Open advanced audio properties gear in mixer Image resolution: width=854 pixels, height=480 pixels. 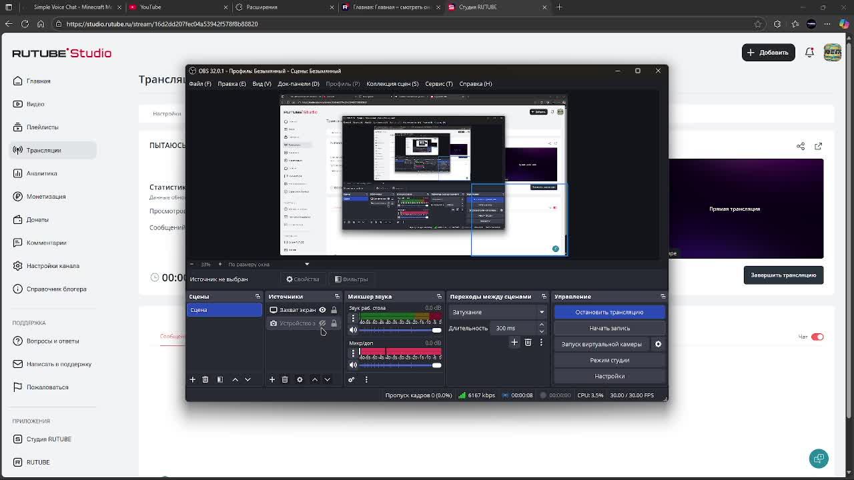pos(352,379)
